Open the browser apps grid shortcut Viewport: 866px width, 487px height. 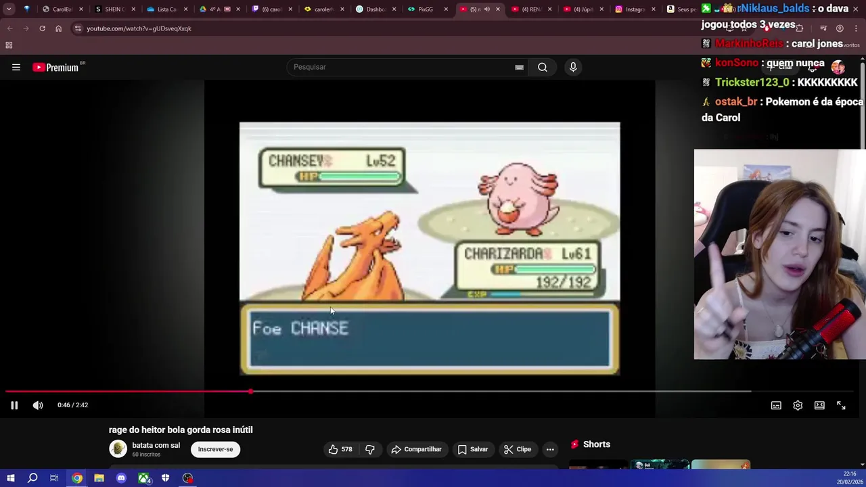point(9,45)
